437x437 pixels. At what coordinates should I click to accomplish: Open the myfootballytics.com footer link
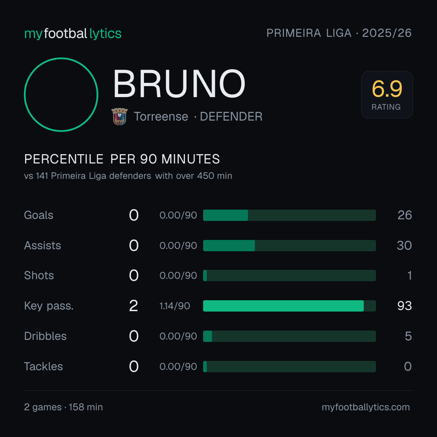366,407
